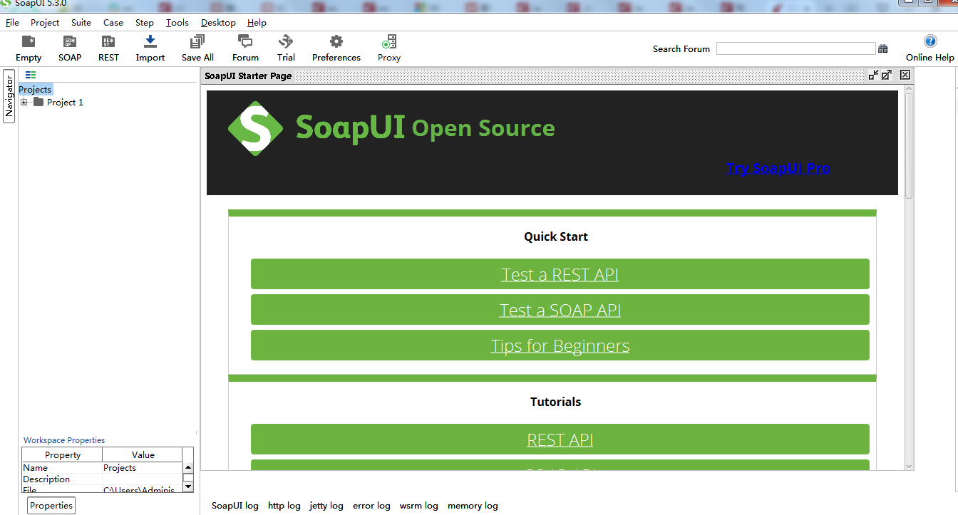Click the Value column header
This screenshot has width=958, height=515.
click(143, 454)
